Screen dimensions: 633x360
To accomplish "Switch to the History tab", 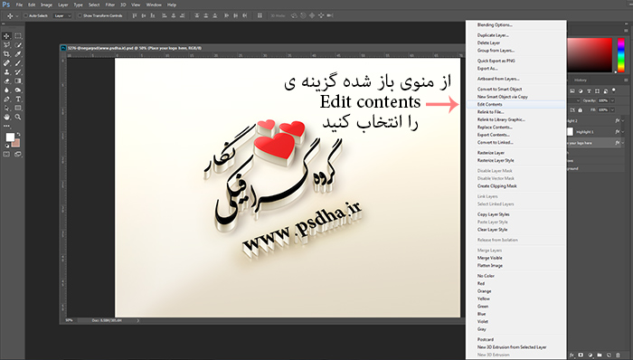I will (581, 81).
